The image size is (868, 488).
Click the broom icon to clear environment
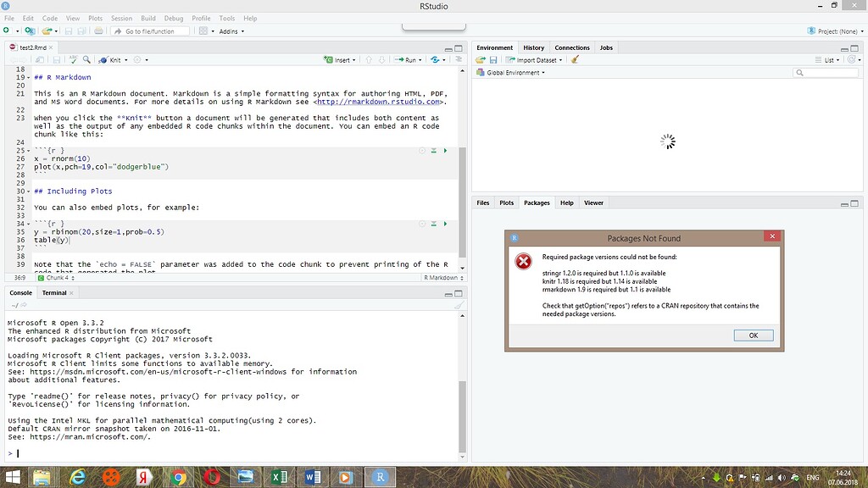point(575,60)
